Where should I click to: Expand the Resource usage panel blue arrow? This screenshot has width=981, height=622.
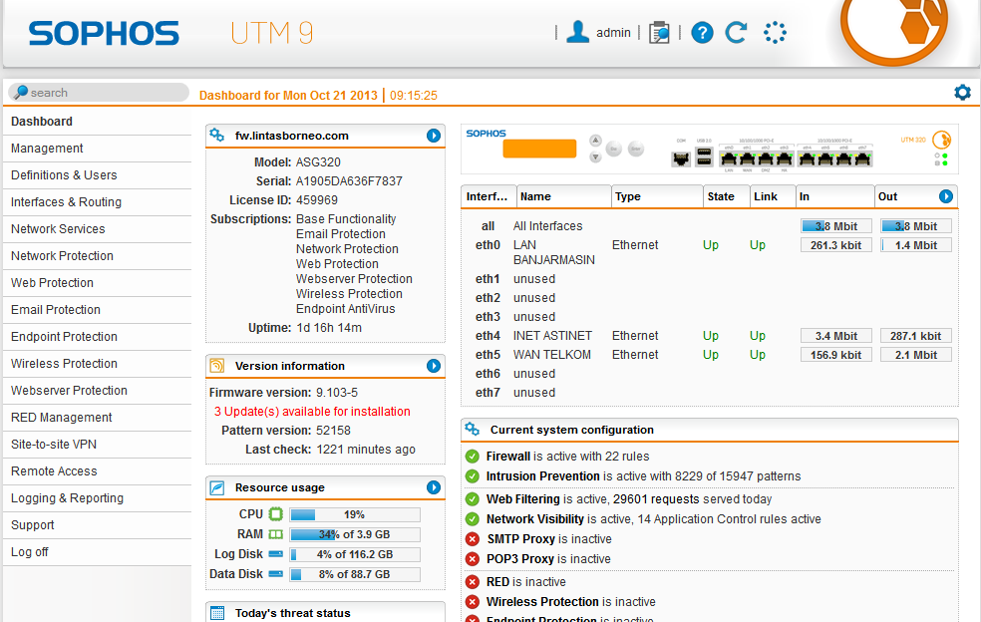[x=434, y=487]
